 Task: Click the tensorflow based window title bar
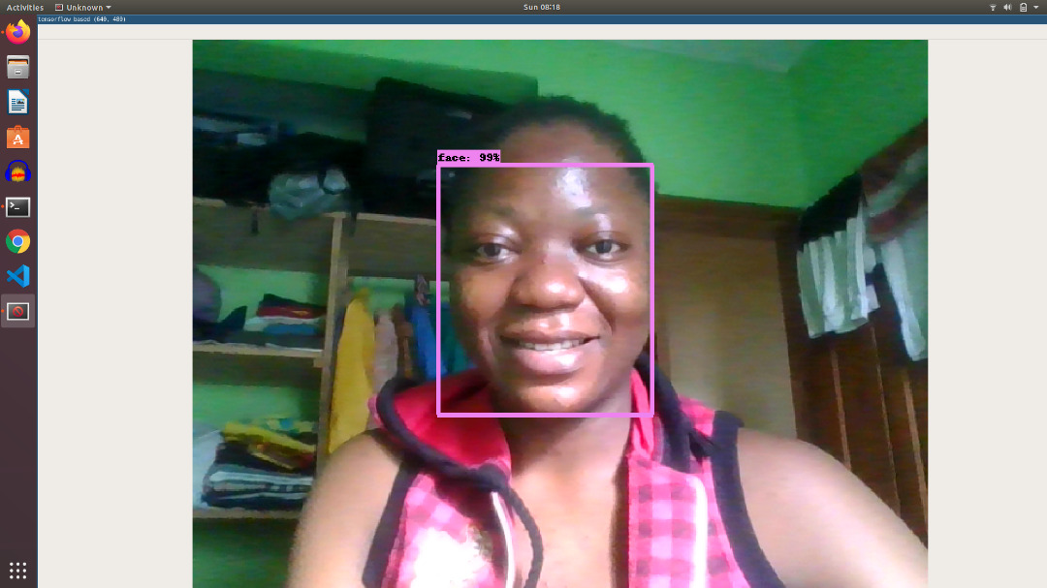(542, 19)
